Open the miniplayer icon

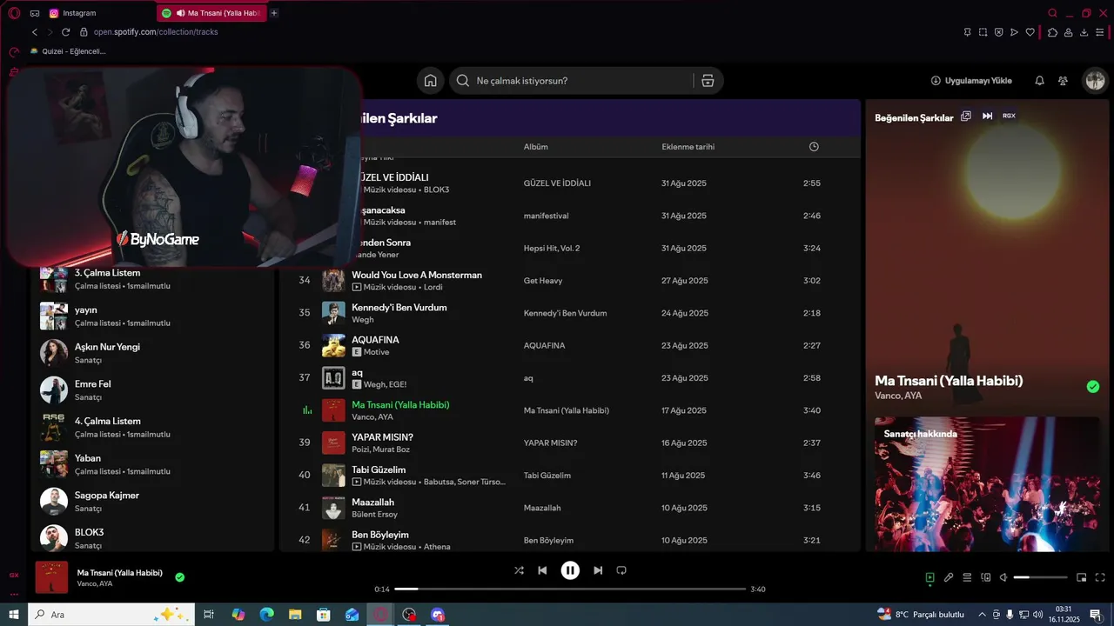(1082, 577)
